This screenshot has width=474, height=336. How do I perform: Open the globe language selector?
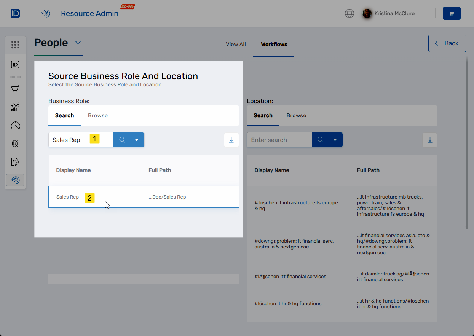[x=349, y=13]
